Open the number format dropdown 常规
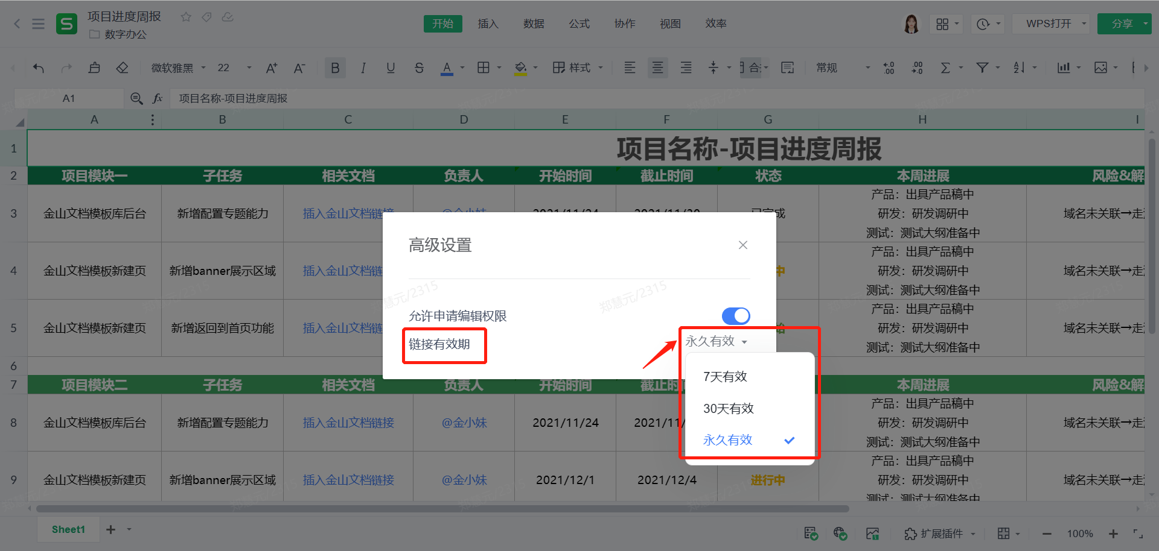Viewport: 1159px width, 551px height. [x=843, y=68]
